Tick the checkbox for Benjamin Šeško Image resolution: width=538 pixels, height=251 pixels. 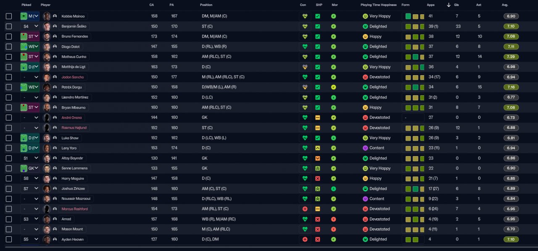(9, 26)
